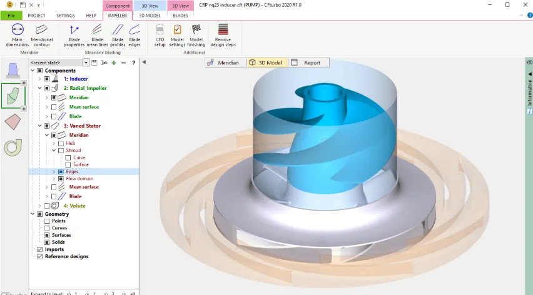Expand the 1: Inducer tree node
Screen dimensions: 533x295
(x=40, y=79)
